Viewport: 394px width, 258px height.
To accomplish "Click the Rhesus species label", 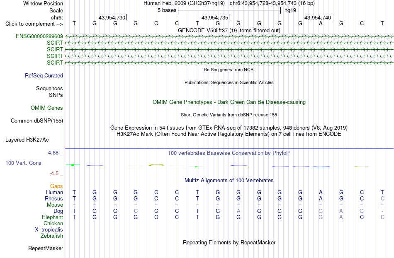I will pos(54,198).
